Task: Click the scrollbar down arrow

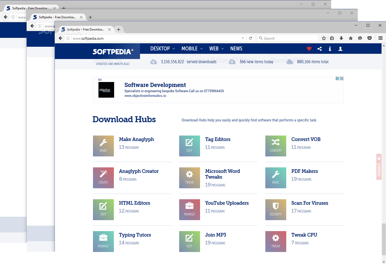Action: click(x=384, y=262)
